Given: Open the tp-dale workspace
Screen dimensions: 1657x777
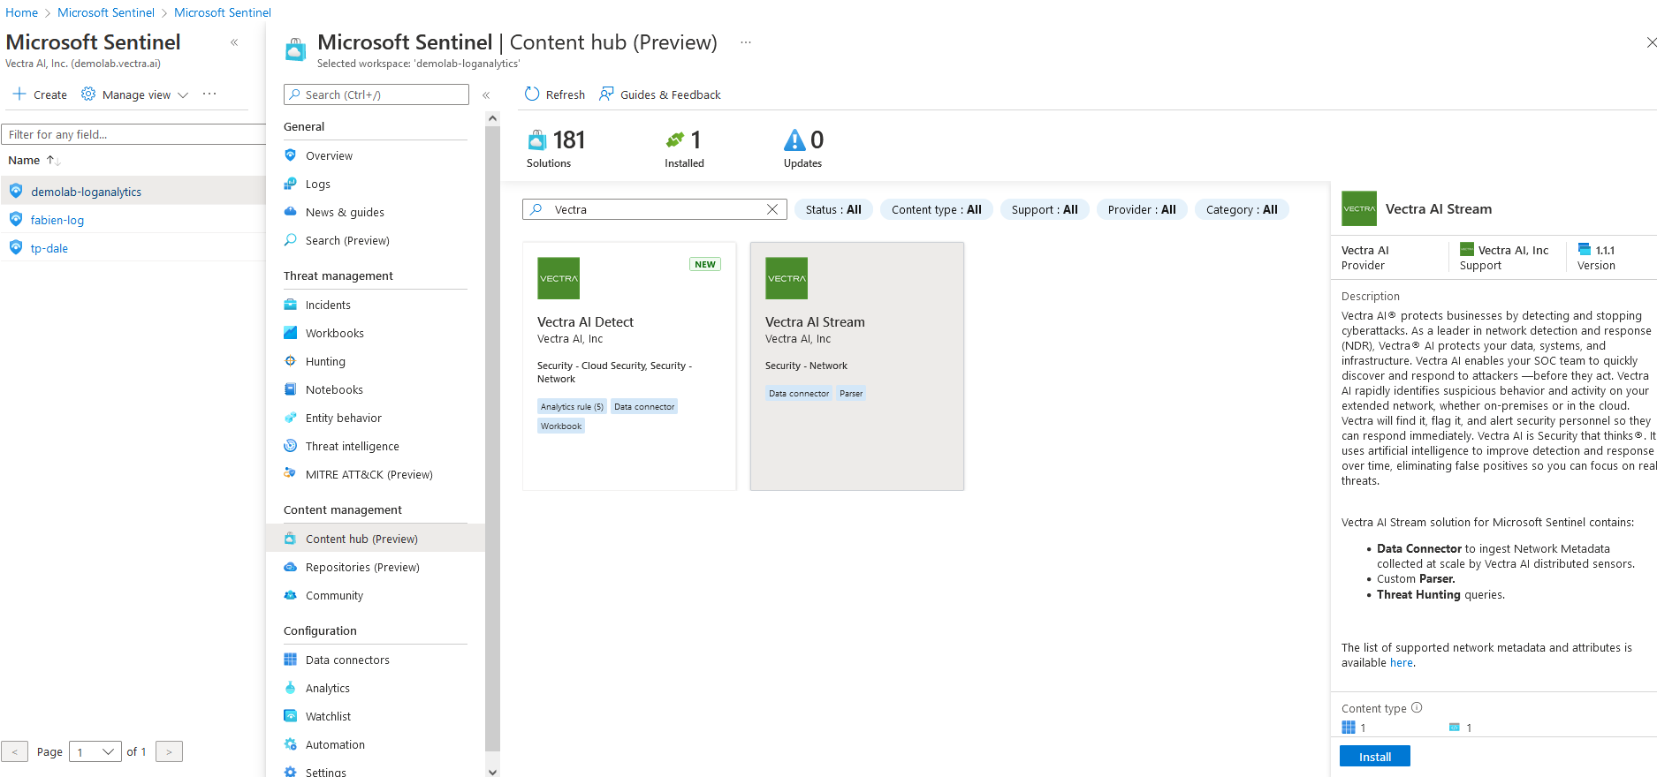Looking at the screenshot, I should click(49, 248).
